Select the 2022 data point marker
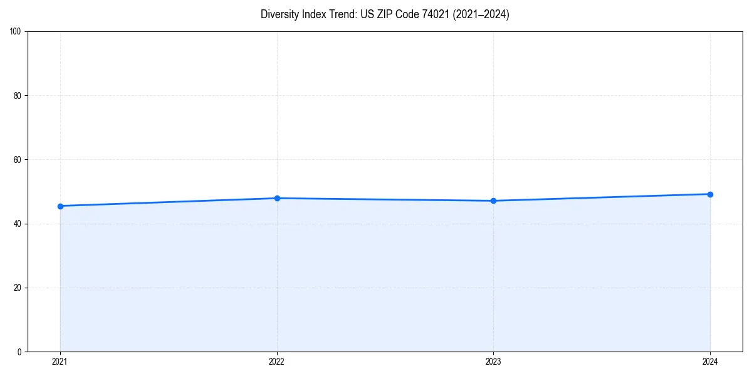Image resolution: width=752 pixels, height=376 pixels. [276, 197]
